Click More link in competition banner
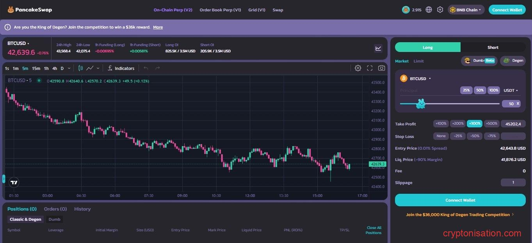The width and height of the screenshot is (532, 243). [158, 27]
